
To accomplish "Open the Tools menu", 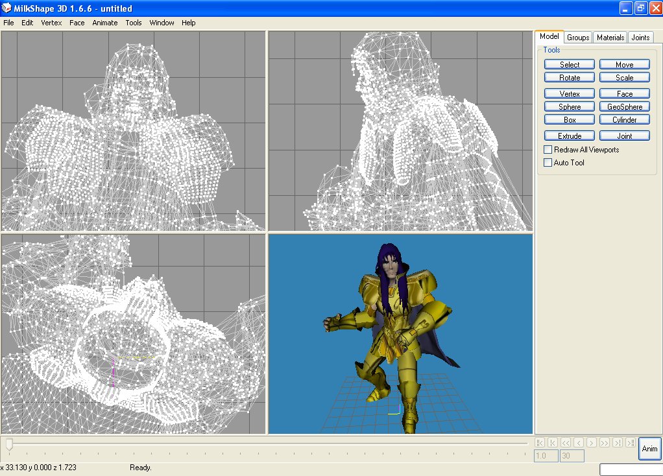I will 133,23.
